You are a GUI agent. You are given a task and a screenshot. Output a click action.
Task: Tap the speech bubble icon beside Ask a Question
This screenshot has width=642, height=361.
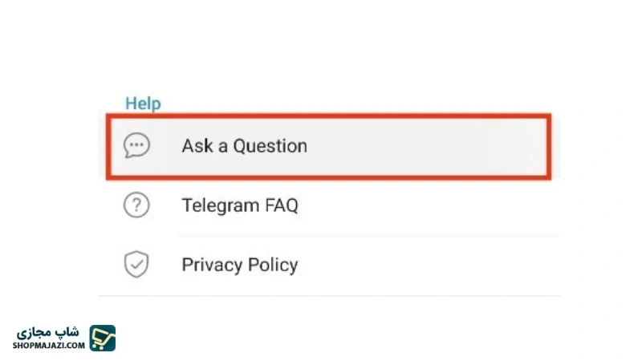(x=136, y=145)
